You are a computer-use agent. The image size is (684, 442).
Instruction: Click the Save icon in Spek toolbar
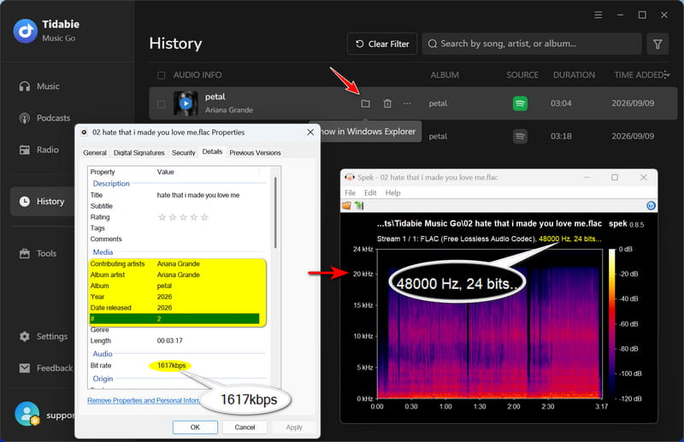click(359, 205)
